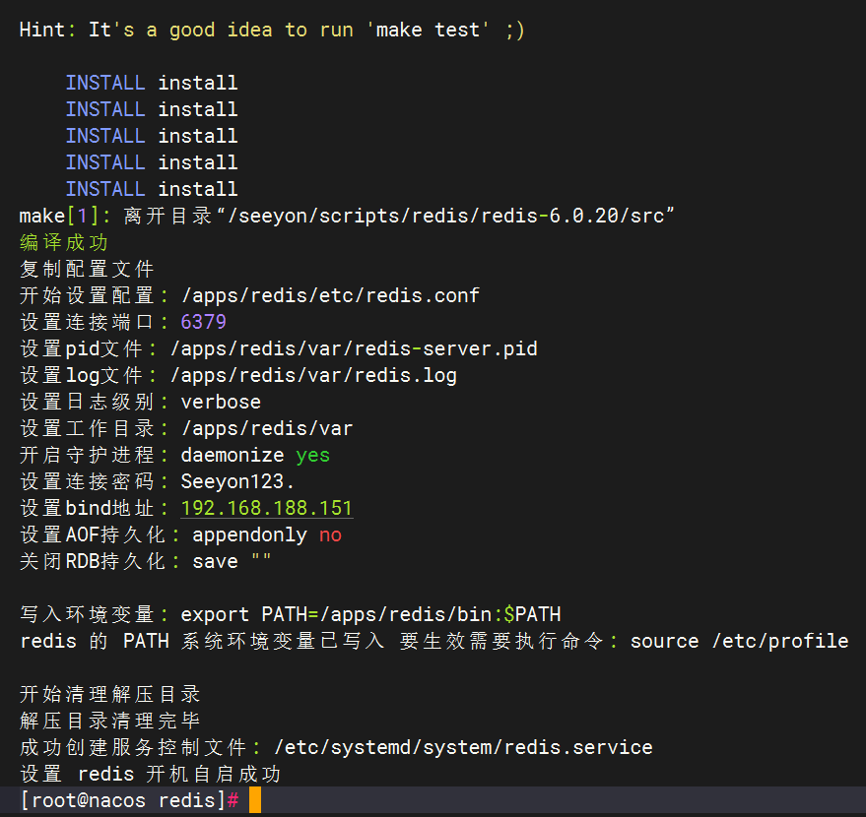Viewport: 866px width, 817px height.
Task: Click the source /etc/profile command text
Action: coord(739,641)
